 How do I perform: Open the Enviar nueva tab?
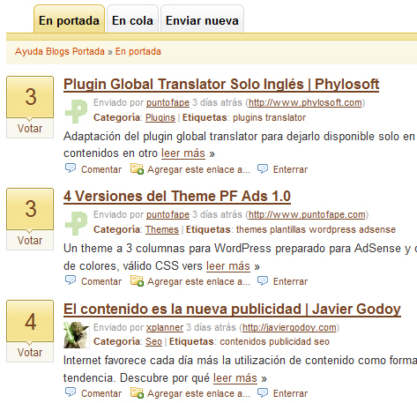pos(202,19)
